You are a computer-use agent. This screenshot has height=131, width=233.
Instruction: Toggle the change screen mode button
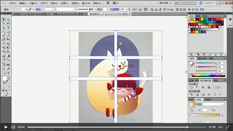[6, 94]
